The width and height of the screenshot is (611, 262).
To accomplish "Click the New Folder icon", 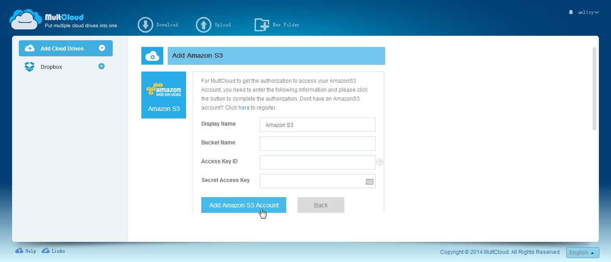I will (262, 25).
